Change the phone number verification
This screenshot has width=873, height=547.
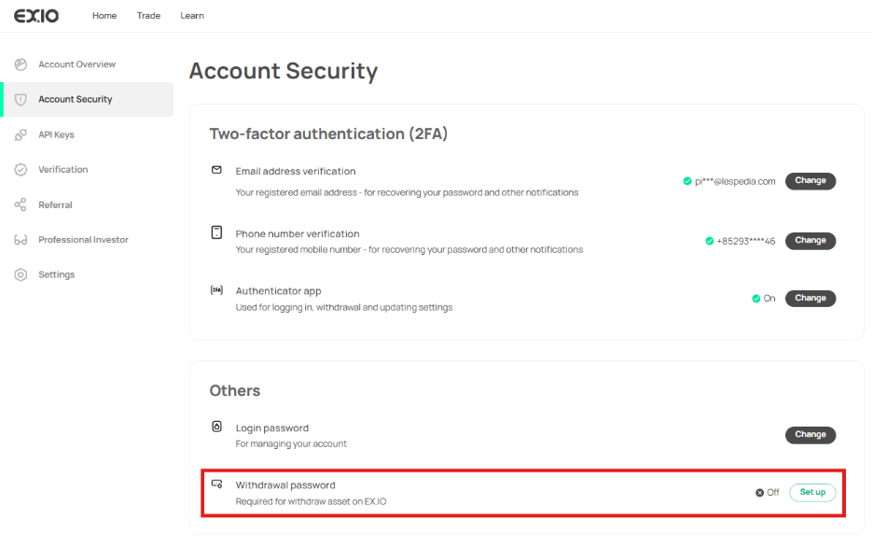(x=810, y=241)
